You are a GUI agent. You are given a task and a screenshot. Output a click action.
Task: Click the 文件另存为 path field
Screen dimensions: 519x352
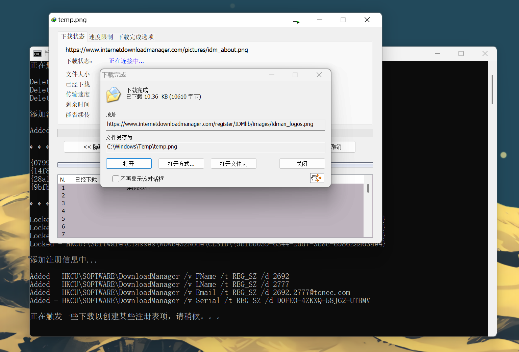point(215,147)
